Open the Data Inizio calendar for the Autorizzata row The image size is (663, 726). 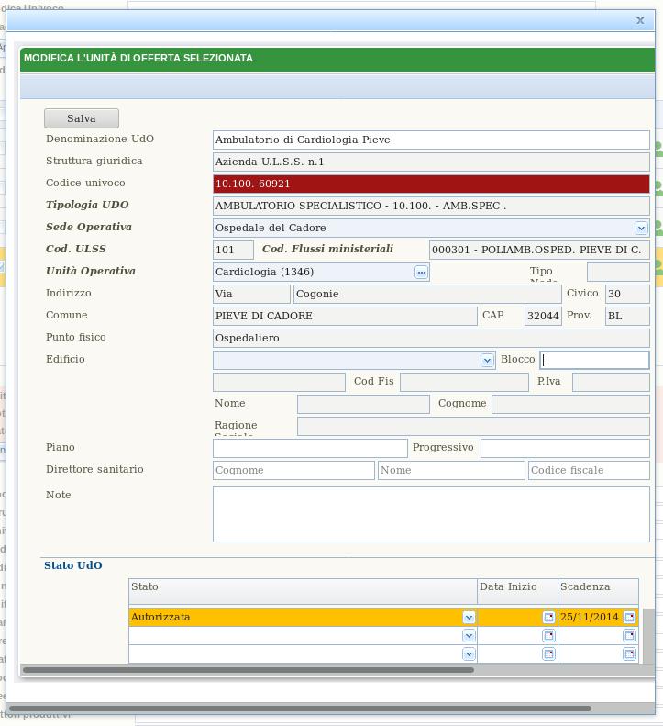[548, 618]
